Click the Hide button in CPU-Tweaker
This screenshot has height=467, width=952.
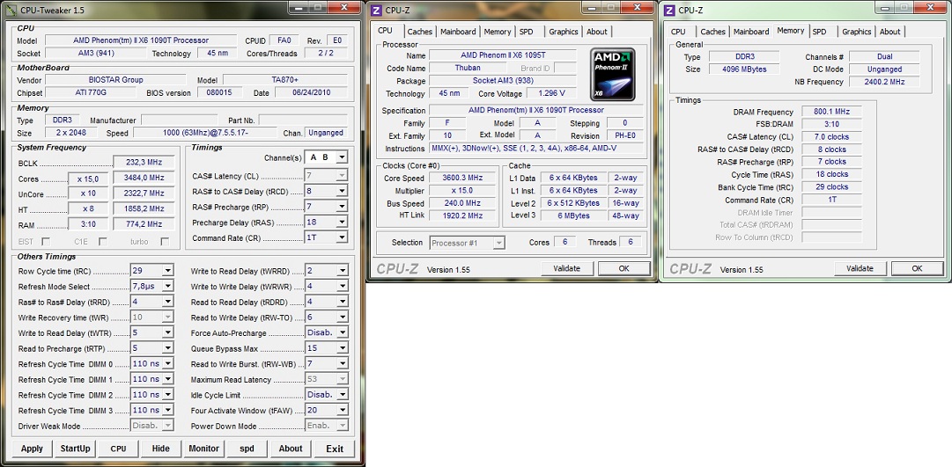point(161,449)
